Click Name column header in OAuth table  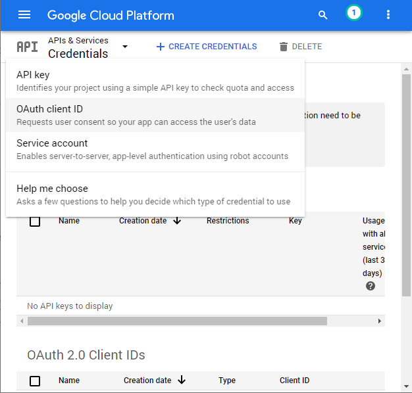tap(69, 381)
